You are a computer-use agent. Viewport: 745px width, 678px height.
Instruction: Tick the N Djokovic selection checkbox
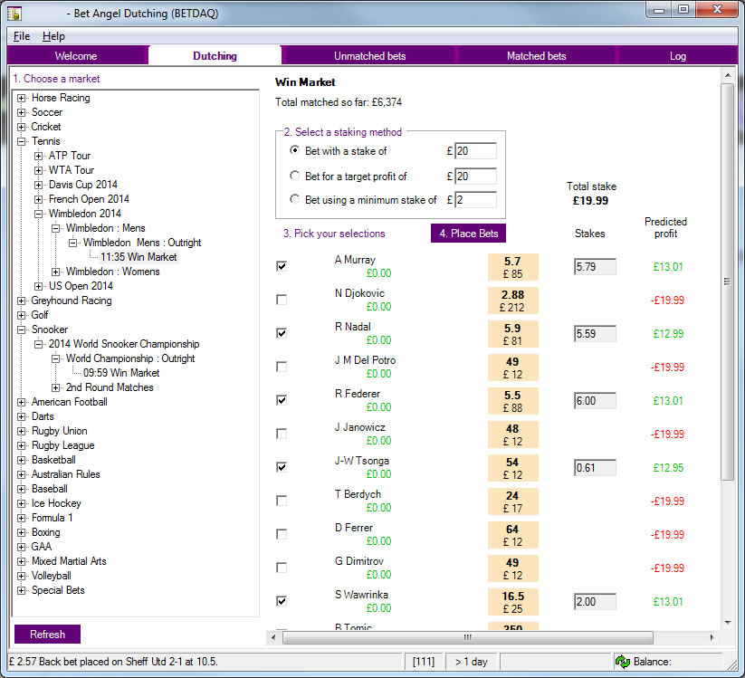tap(282, 300)
